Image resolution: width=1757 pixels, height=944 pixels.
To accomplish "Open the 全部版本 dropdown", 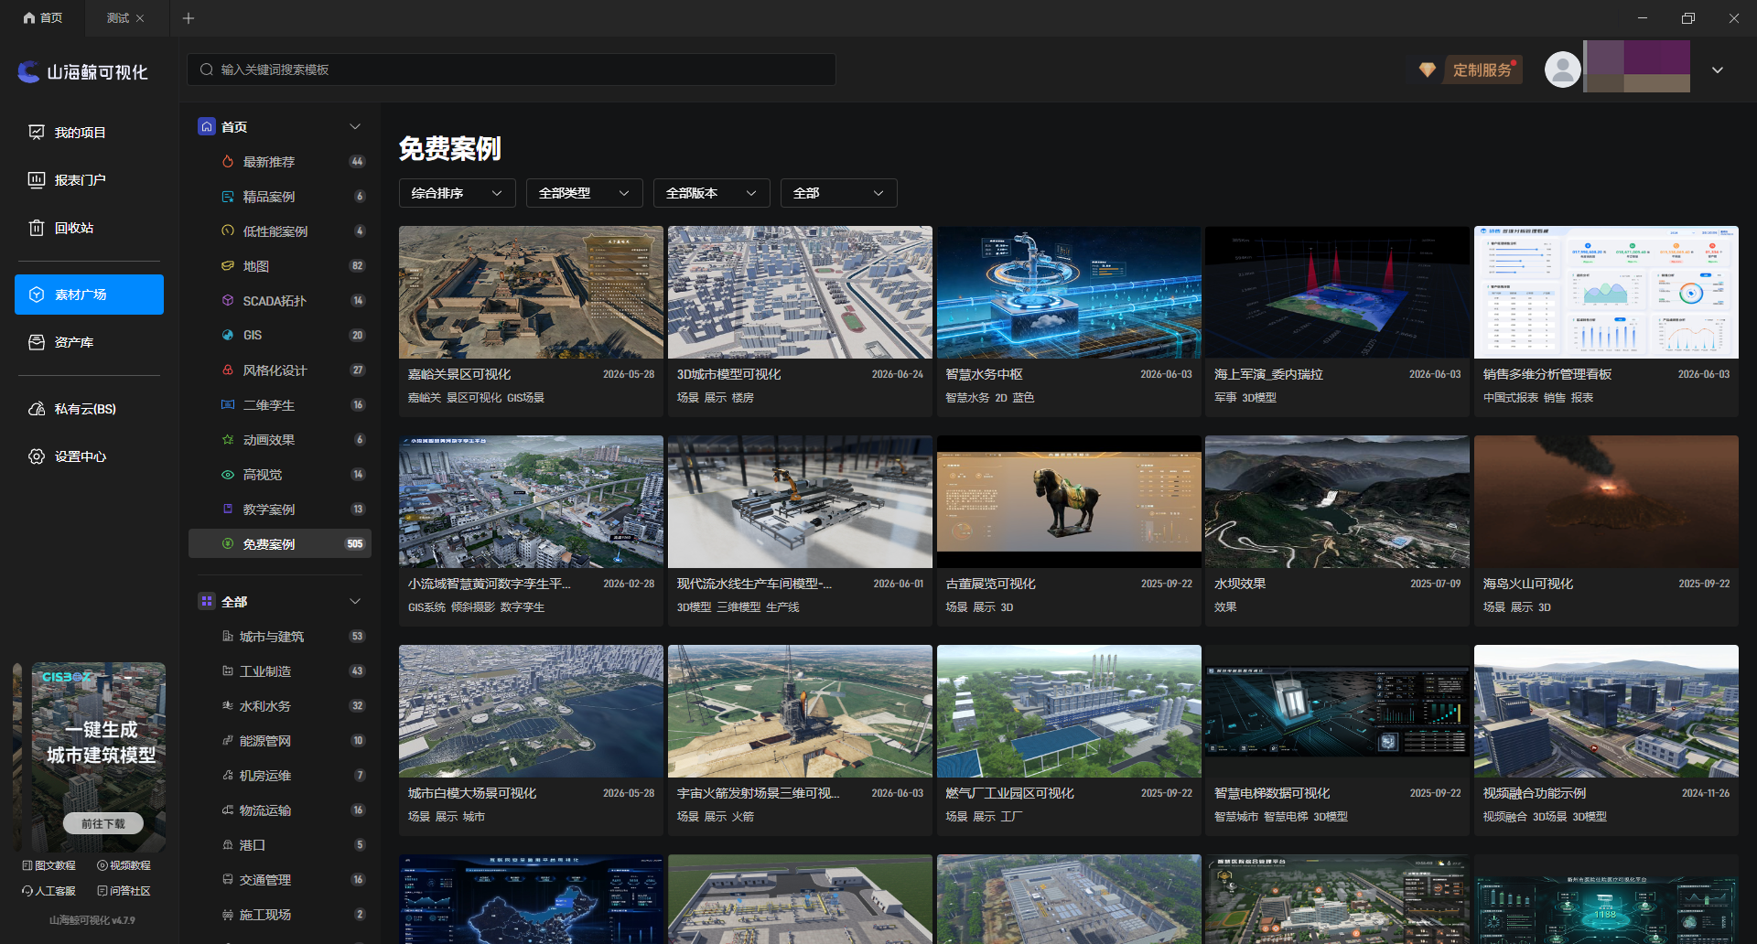I will pos(712,193).
